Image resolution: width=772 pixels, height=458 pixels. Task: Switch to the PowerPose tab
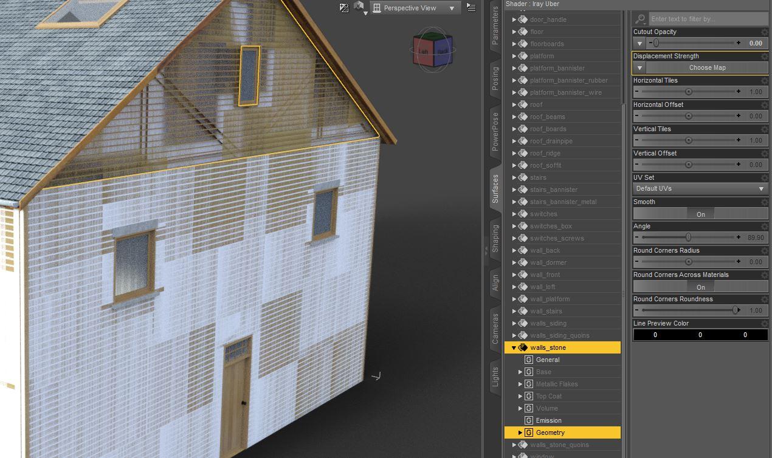(x=495, y=131)
